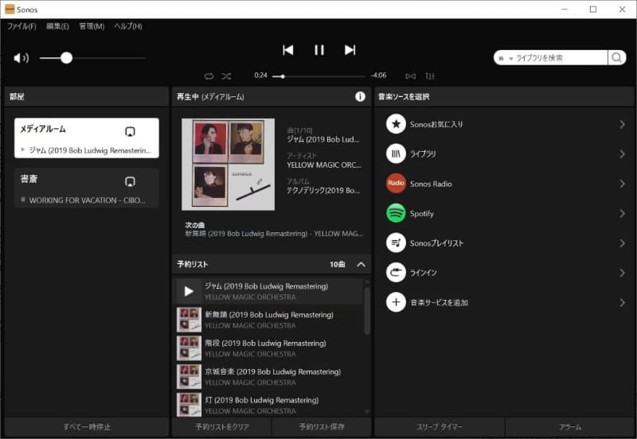Open the Sonos Radio icon
Image resolution: width=637 pixels, height=439 pixels.
pos(396,184)
